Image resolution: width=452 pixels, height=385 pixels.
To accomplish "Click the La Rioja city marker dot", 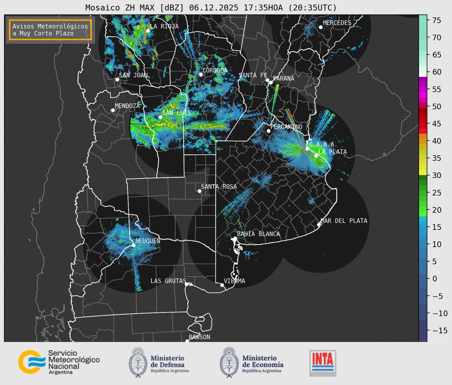I will coord(148,31).
